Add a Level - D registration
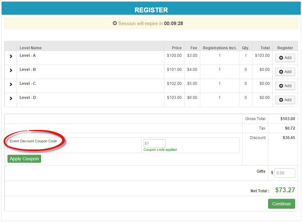This screenshot has height=222, width=302. [x=285, y=100]
